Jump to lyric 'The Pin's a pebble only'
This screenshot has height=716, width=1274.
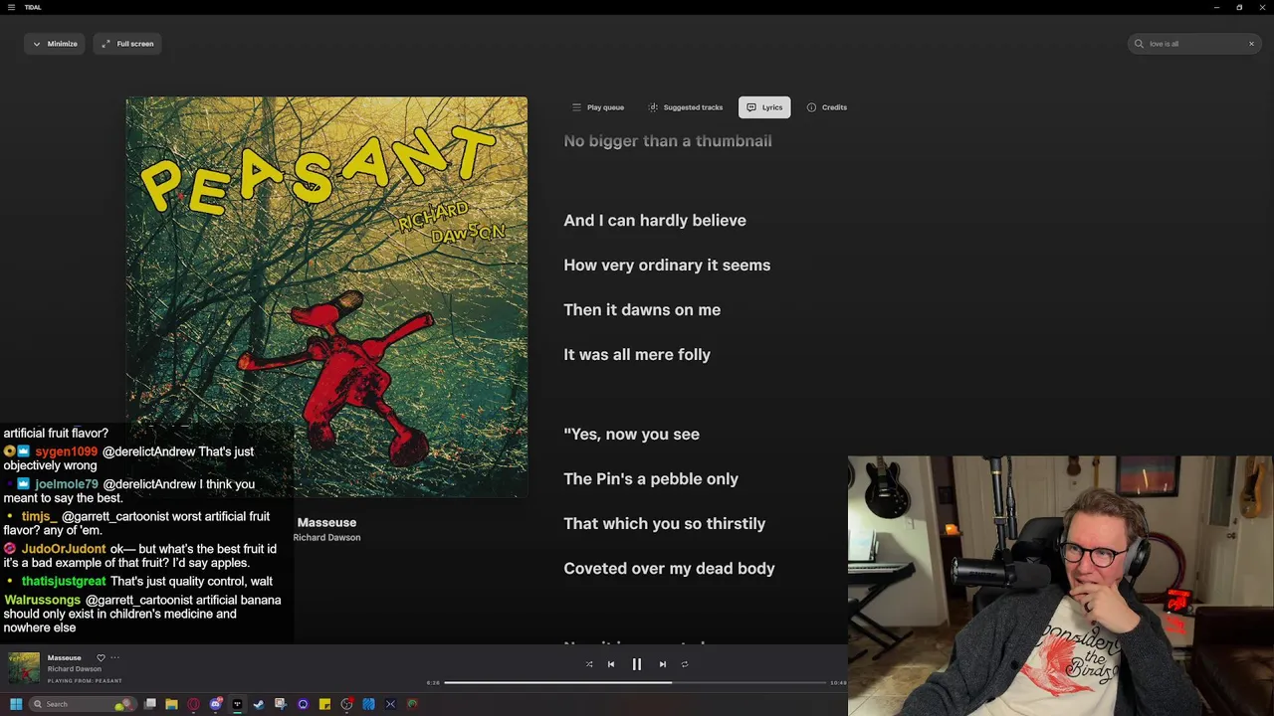[651, 479]
